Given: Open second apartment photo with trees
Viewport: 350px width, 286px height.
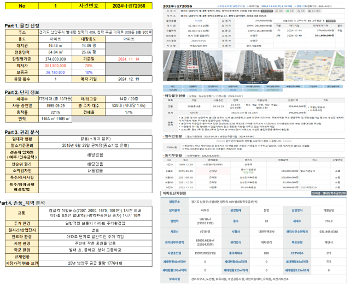Looking at the screenshot, I should pos(254,65).
